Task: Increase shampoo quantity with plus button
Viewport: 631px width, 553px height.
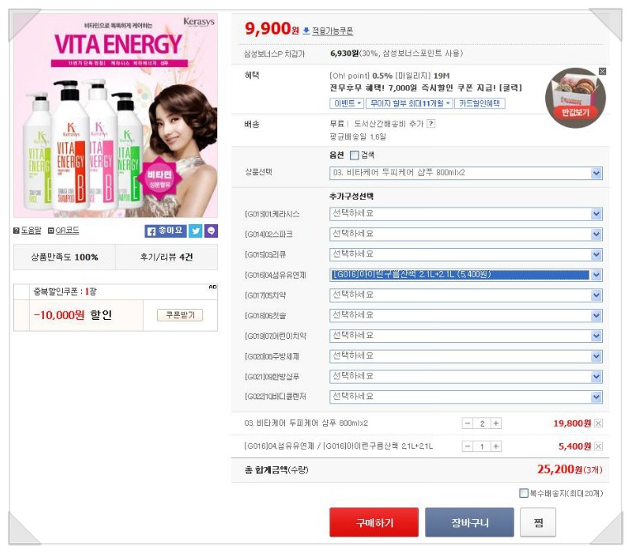Action: click(x=496, y=423)
